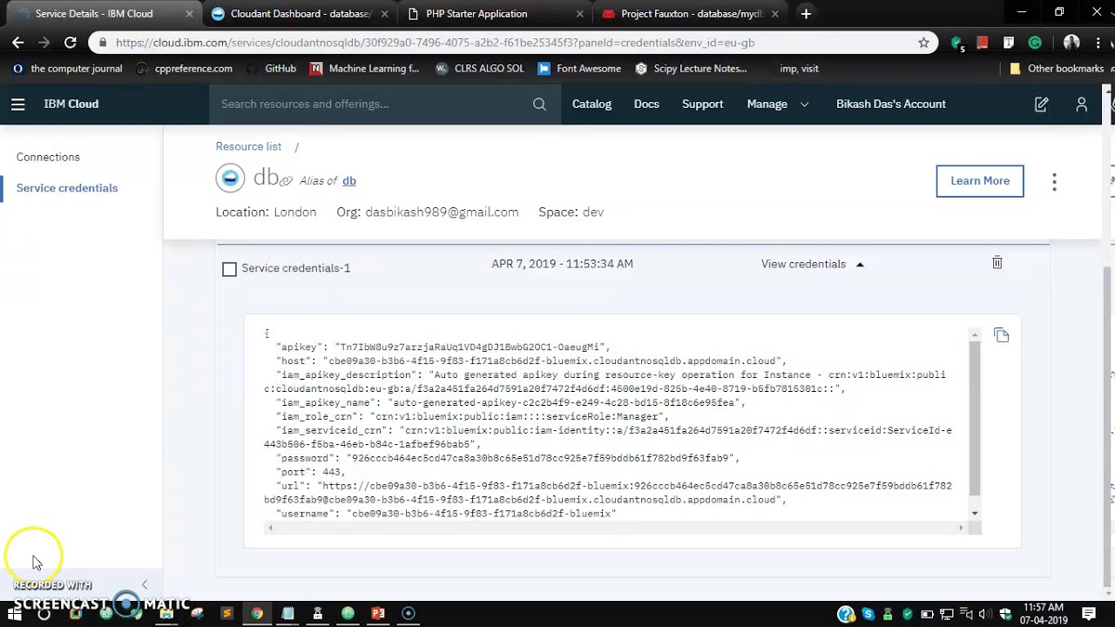Tick the Service credentials-1 checkbox
The image size is (1115, 627).
(x=229, y=269)
